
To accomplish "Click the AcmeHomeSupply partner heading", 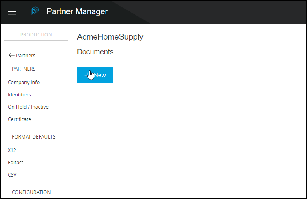I will click(110, 37).
